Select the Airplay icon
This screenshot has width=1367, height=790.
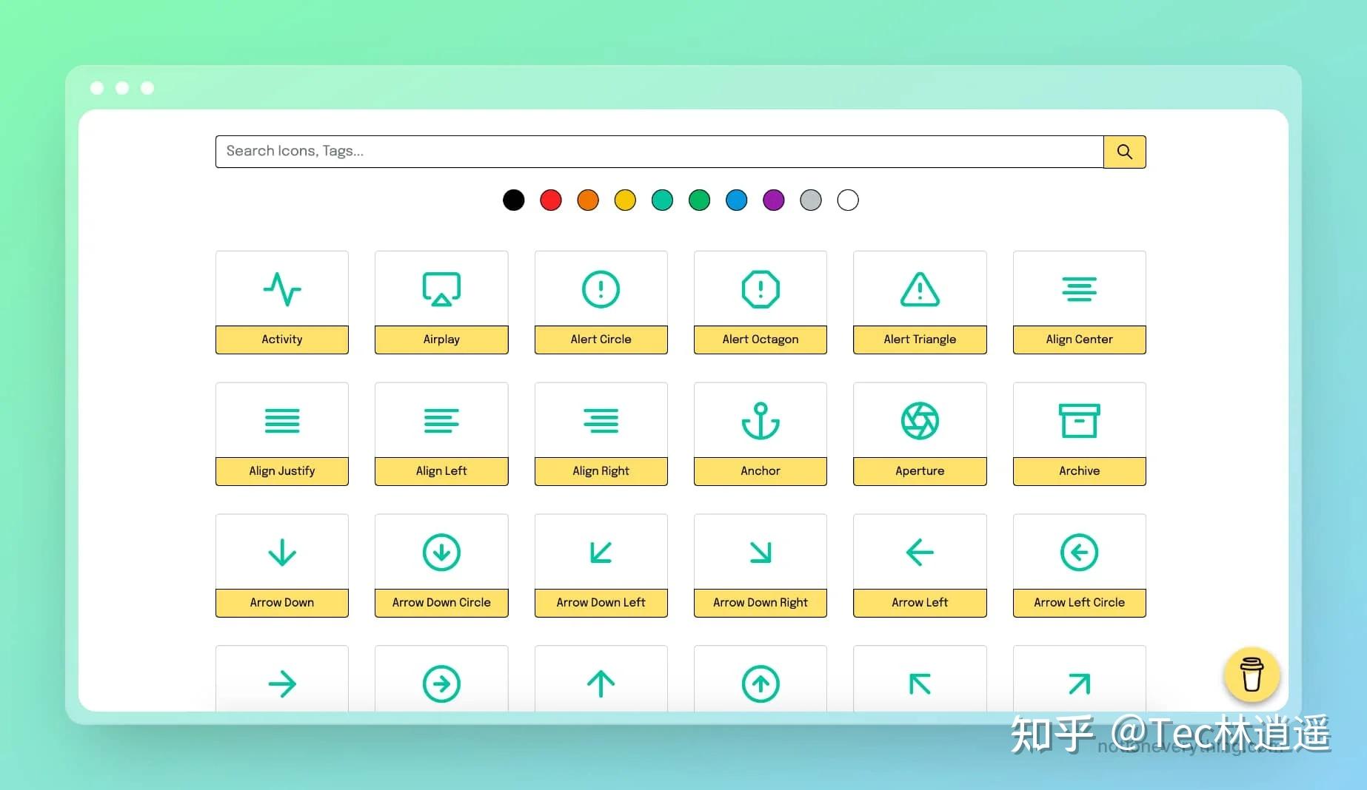[441, 289]
